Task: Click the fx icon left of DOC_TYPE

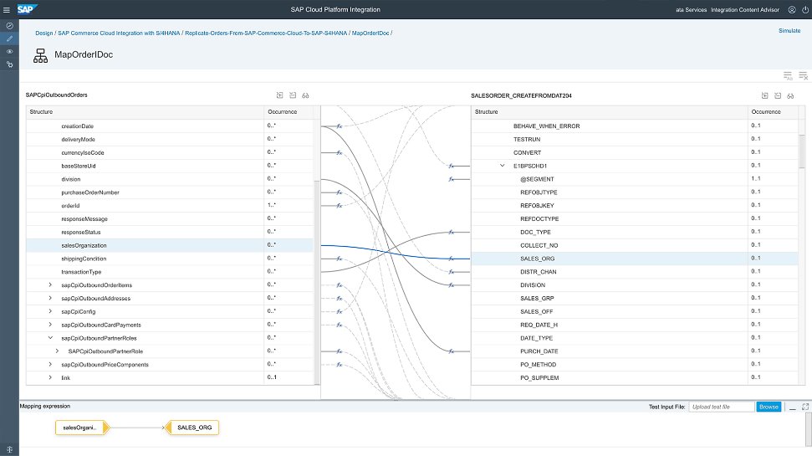Action: click(x=452, y=232)
